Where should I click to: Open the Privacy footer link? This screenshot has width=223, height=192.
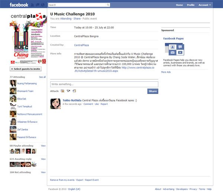coord(193,189)
